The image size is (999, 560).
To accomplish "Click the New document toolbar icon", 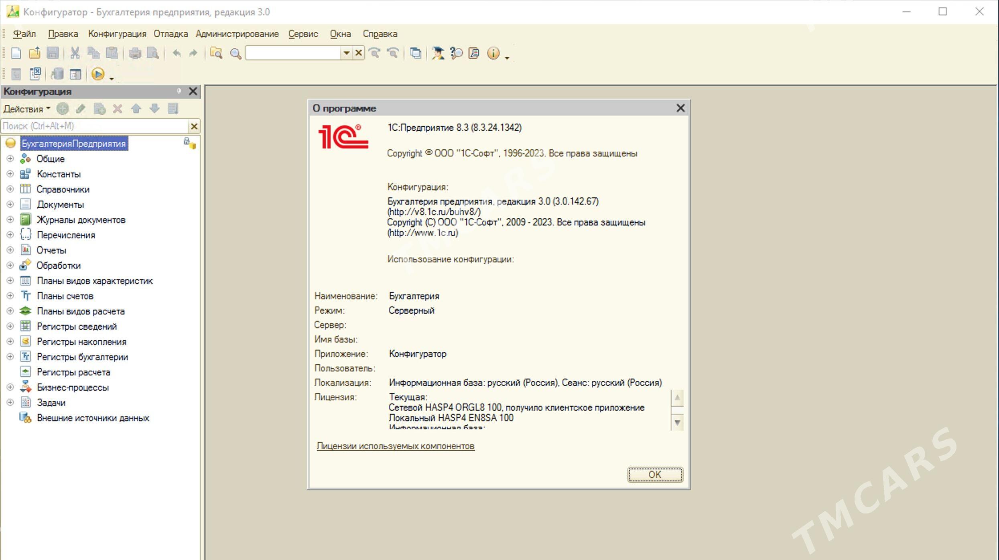I will tap(16, 53).
